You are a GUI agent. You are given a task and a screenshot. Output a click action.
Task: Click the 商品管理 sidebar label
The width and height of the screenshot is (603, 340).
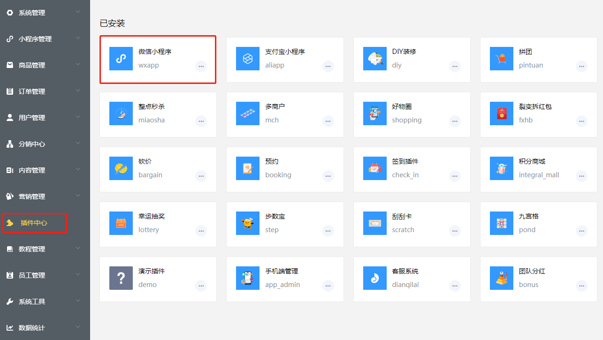coord(32,65)
